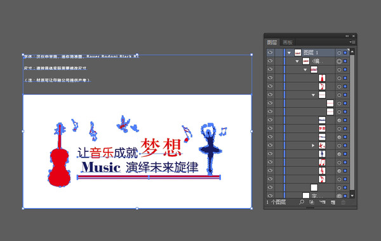Click selection square of treble clef row
Screen dimensions: 381x241
click(x=345, y=171)
